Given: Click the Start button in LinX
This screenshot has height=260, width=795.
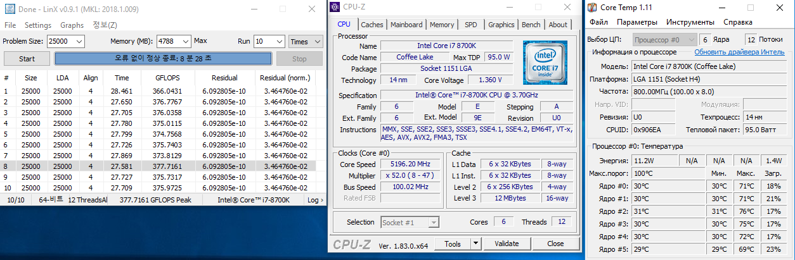Looking at the screenshot, I should click(x=27, y=58).
